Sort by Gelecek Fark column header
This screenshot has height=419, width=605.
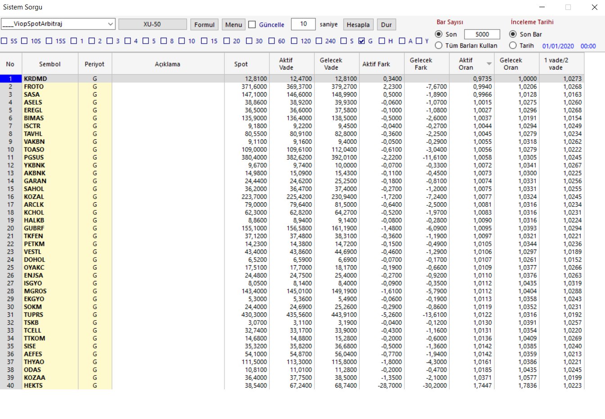(426, 64)
